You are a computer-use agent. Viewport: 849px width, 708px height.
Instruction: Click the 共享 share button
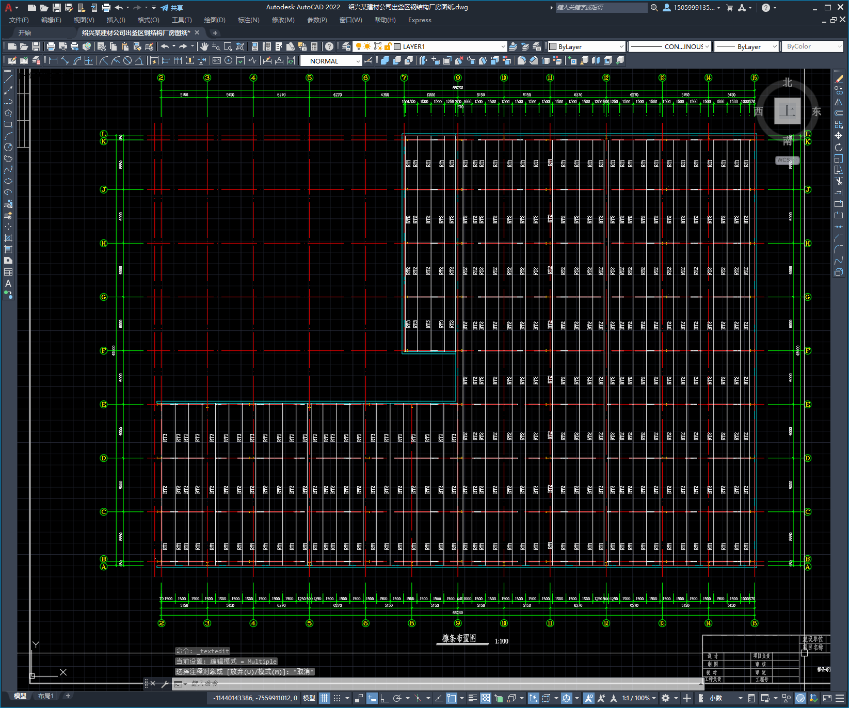pyautogui.click(x=172, y=8)
